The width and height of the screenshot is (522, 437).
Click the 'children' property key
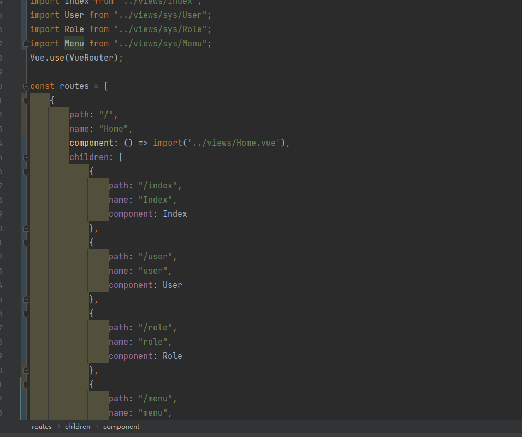[x=89, y=157]
